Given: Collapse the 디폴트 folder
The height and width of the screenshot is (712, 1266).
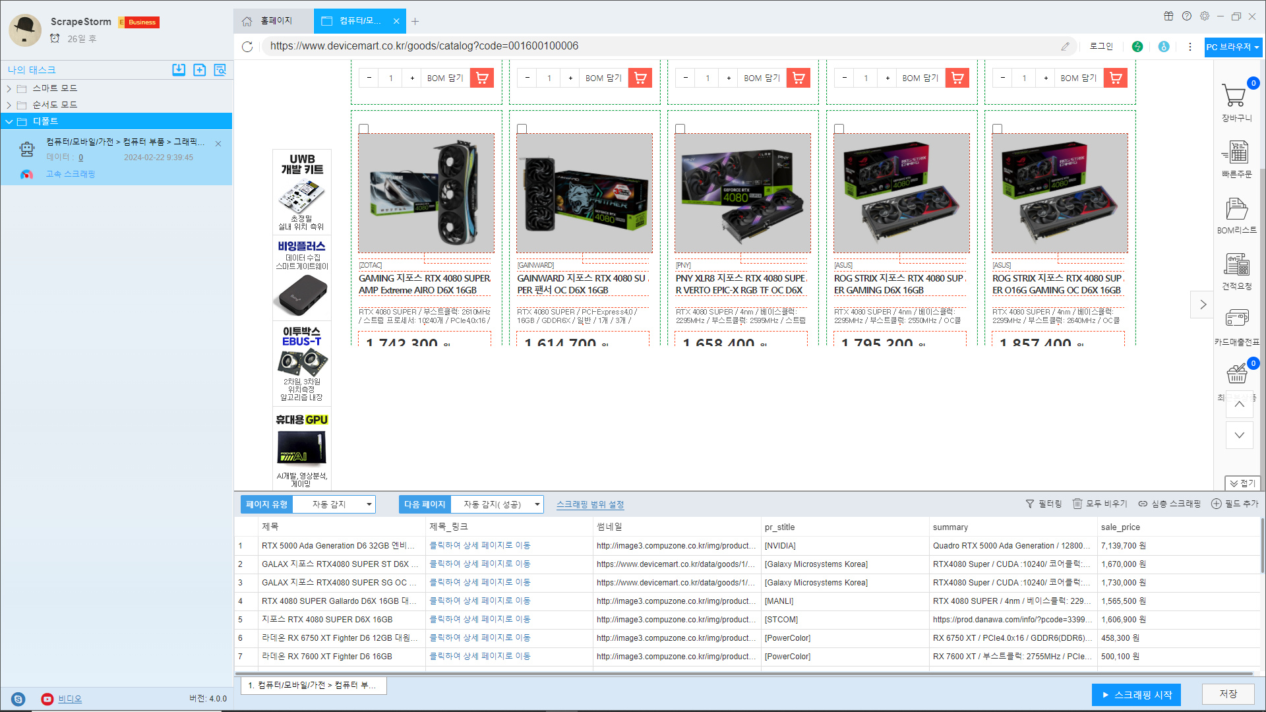Looking at the screenshot, I should 9,121.
